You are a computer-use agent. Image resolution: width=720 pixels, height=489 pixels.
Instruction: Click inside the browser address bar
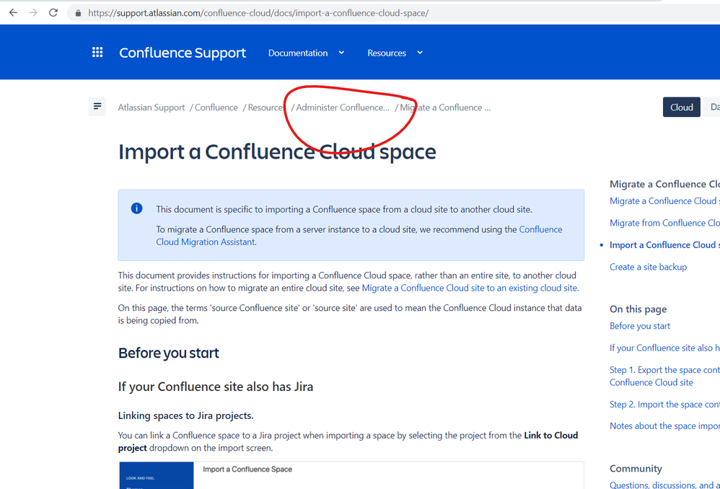point(253,12)
